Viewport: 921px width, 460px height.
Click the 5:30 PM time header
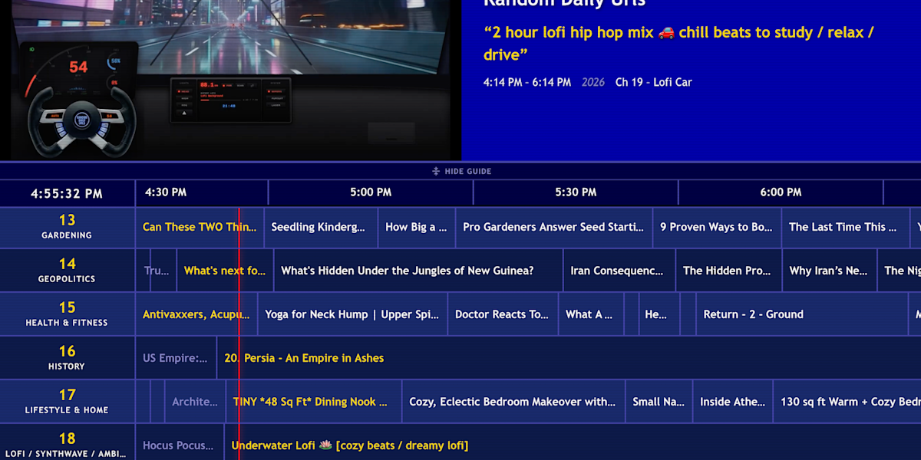(576, 192)
